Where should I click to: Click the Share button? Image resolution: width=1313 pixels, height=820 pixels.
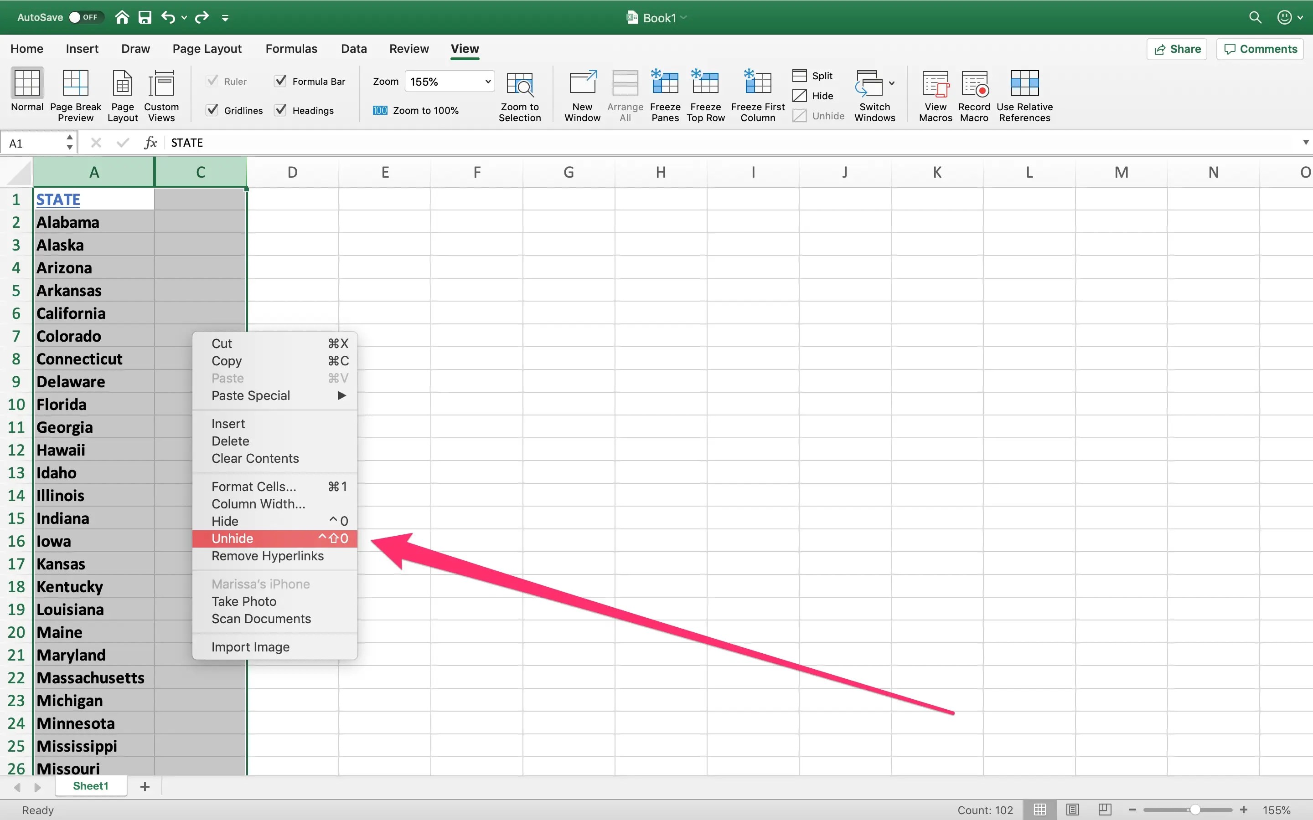click(x=1177, y=48)
